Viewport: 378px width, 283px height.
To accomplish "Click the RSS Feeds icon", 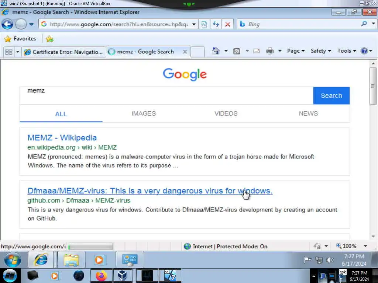I will click(x=237, y=51).
